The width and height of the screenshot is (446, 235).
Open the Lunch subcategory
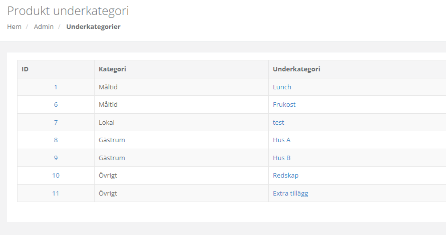click(282, 87)
